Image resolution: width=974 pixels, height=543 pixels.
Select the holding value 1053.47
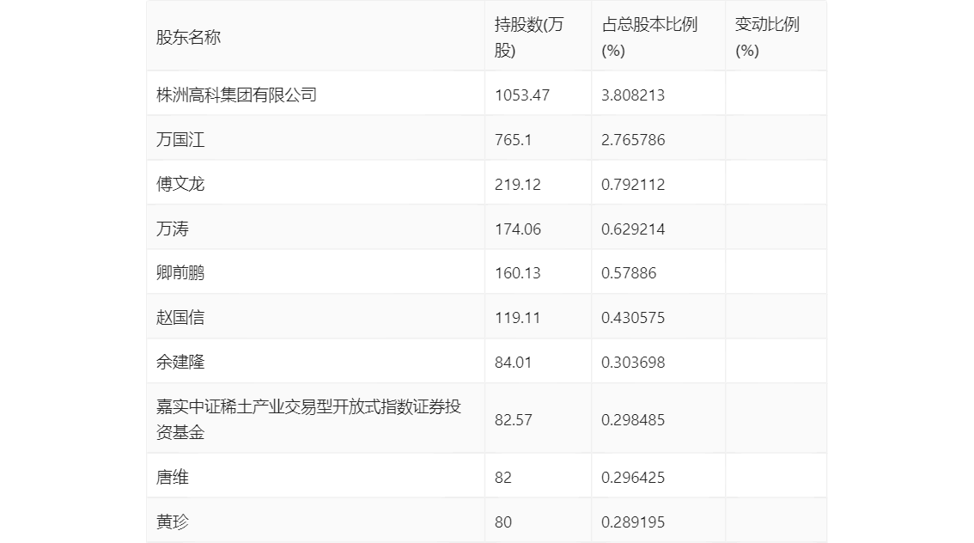[522, 95]
